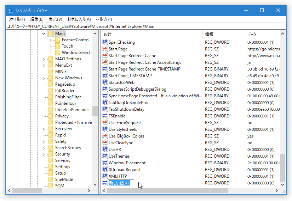Expand the MenuExt key
The width and height of the screenshot is (292, 201).
pos(44,65)
